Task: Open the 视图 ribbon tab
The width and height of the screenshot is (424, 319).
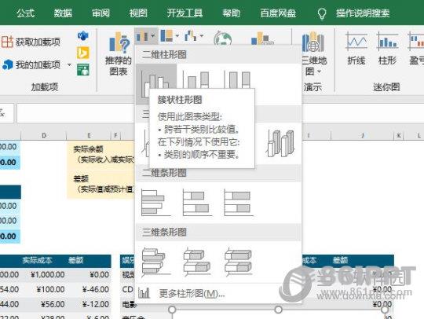Action: pos(138,13)
